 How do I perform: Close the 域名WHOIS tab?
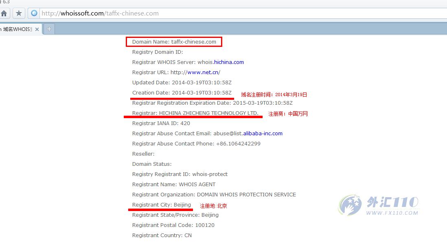(37, 29)
